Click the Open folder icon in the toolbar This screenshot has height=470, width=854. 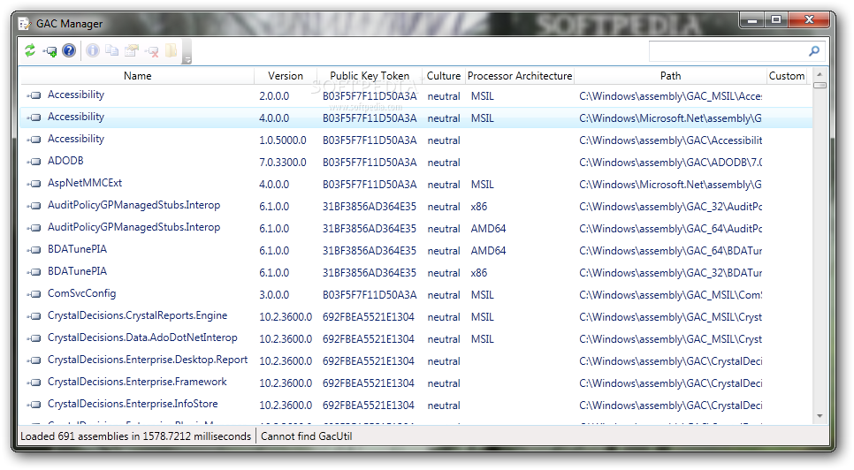(171, 50)
